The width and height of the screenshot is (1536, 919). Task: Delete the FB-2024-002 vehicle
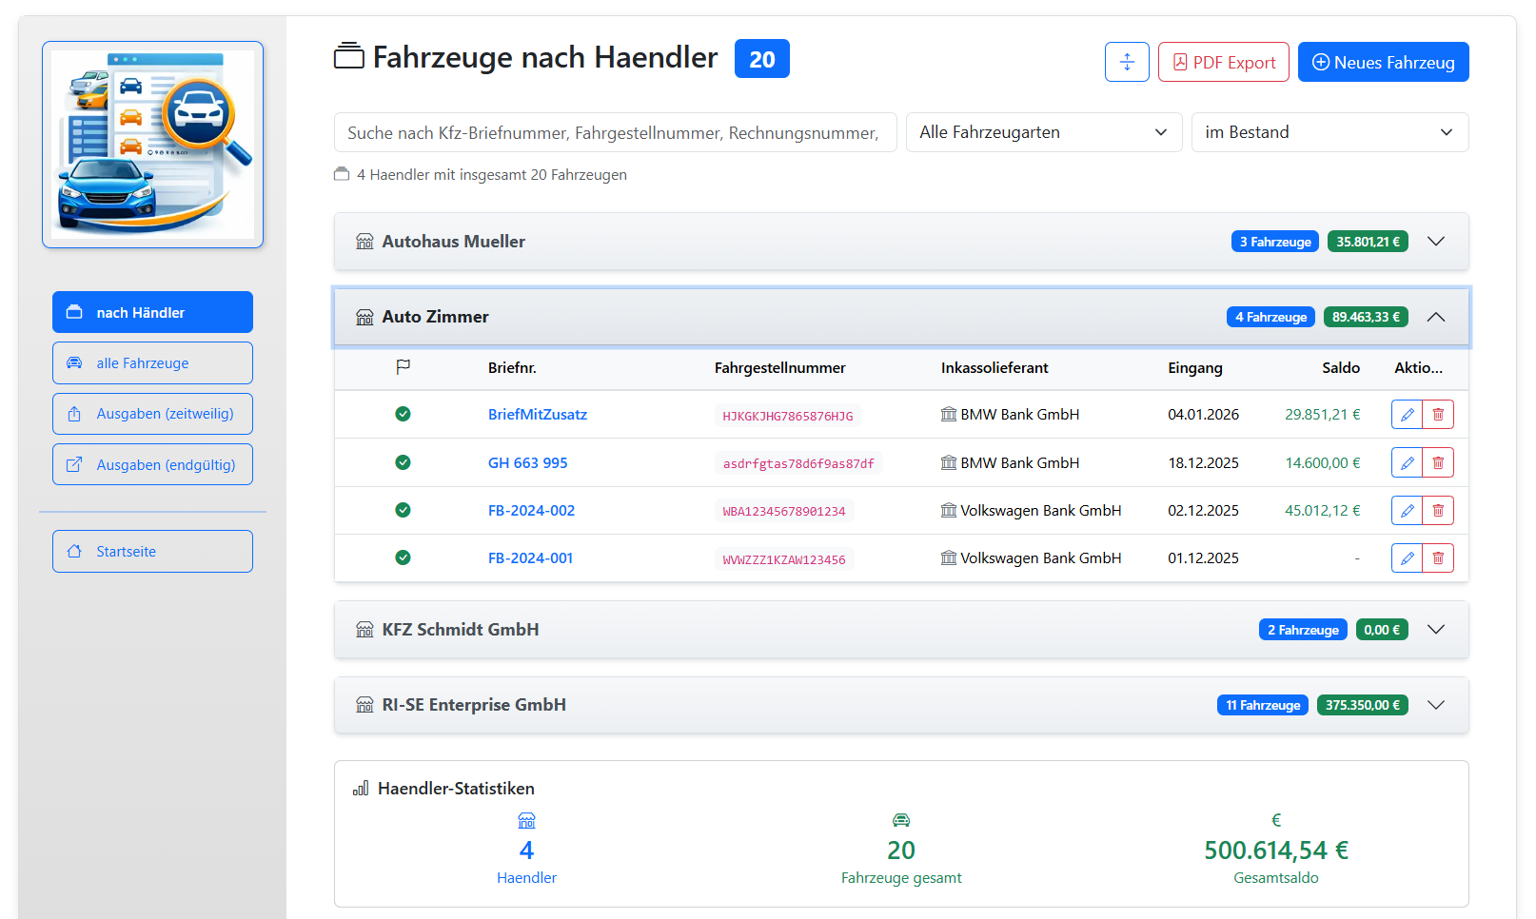click(1438, 510)
